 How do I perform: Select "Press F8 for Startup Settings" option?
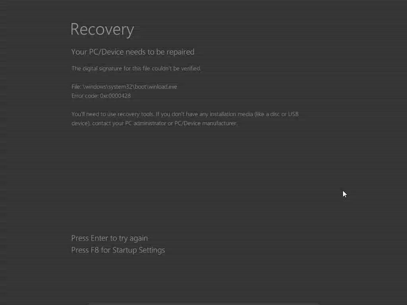pos(118,250)
